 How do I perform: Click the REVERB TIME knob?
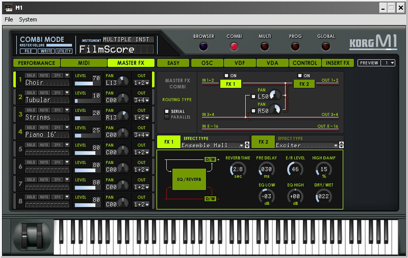point(238,170)
